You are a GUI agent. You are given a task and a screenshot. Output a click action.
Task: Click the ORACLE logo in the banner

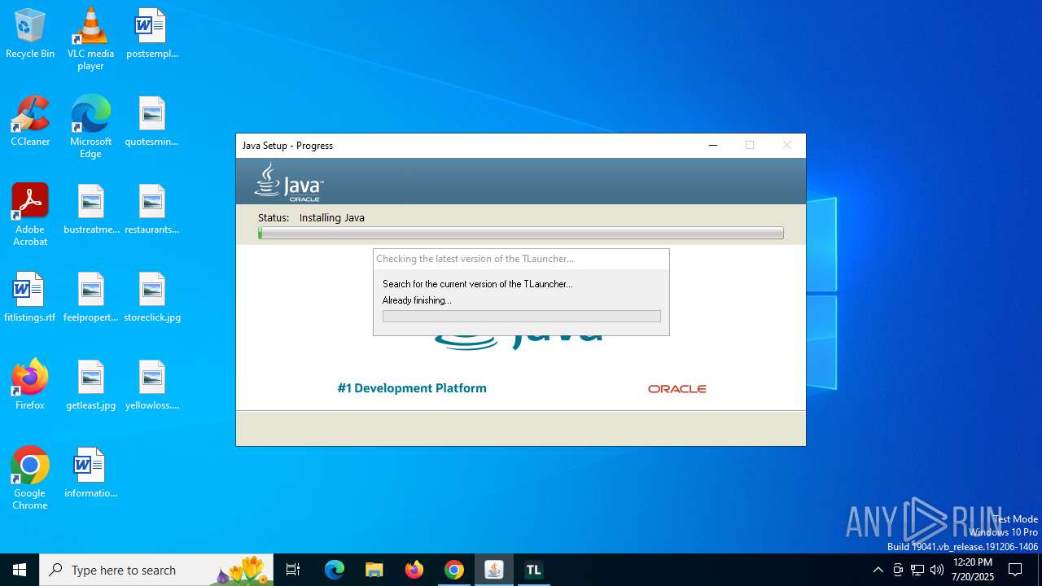point(677,389)
